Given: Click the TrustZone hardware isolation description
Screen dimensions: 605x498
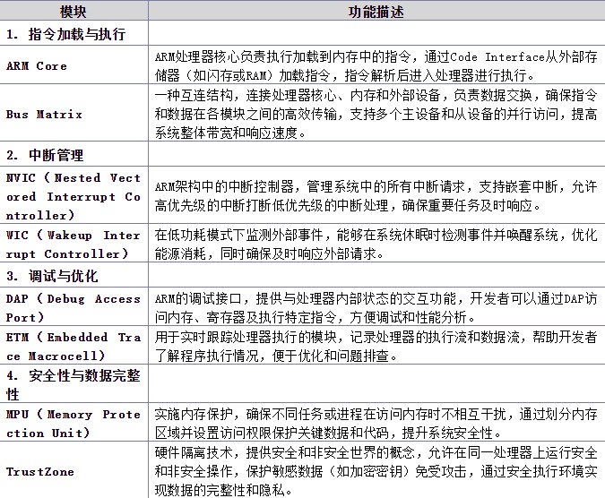Looking at the screenshot, I should (375, 471).
